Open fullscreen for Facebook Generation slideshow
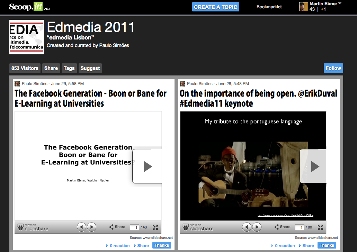357x252 pixels. tap(155, 227)
